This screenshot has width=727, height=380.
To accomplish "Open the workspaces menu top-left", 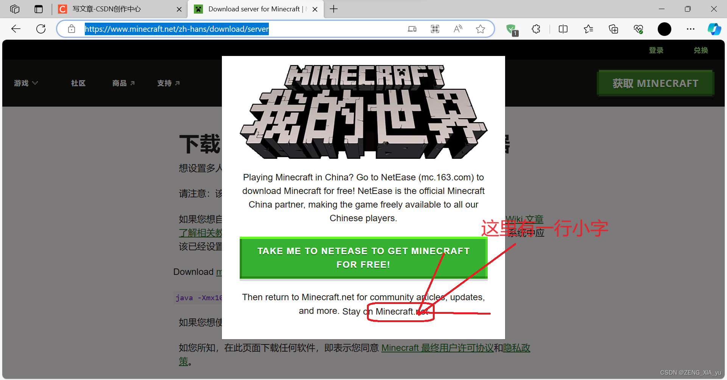I will click(x=14, y=9).
